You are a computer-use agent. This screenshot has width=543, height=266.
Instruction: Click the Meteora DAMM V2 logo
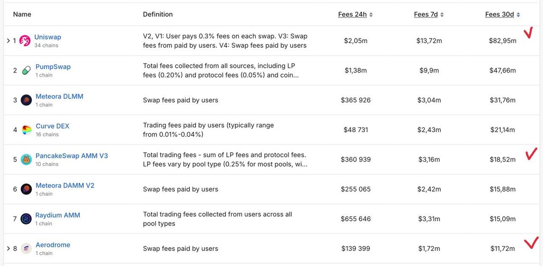click(x=26, y=189)
